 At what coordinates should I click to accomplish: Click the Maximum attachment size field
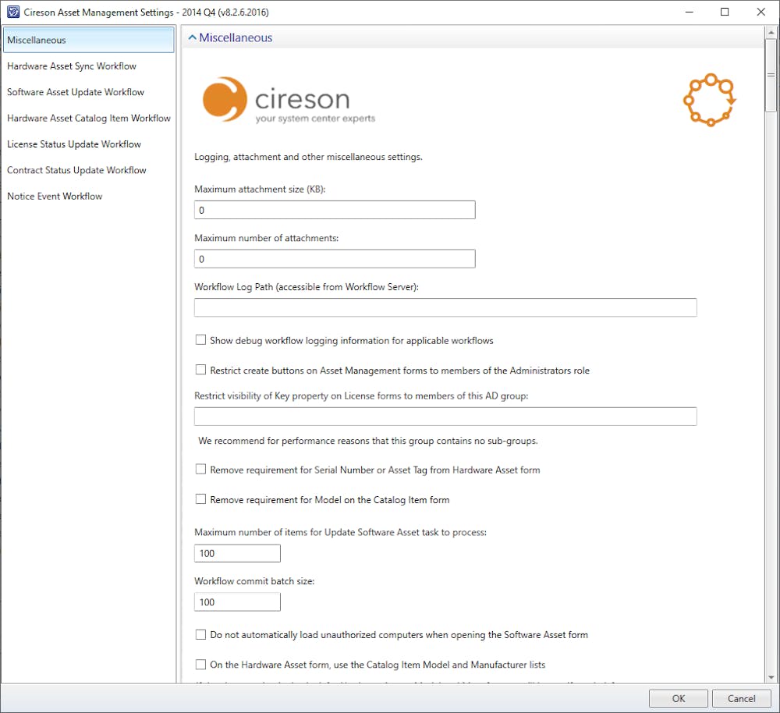click(x=334, y=209)
